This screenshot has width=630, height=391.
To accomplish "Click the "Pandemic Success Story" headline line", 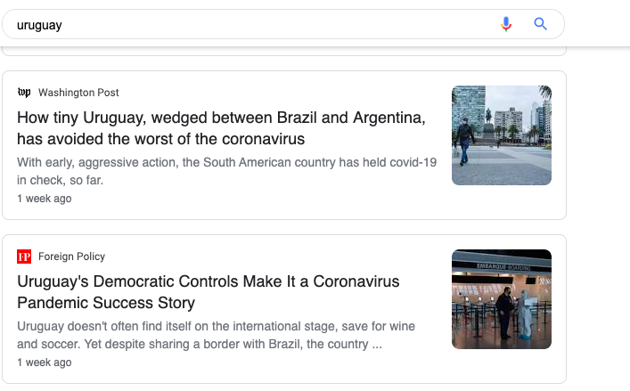I will pyautogui.click(x=106, y=303).
